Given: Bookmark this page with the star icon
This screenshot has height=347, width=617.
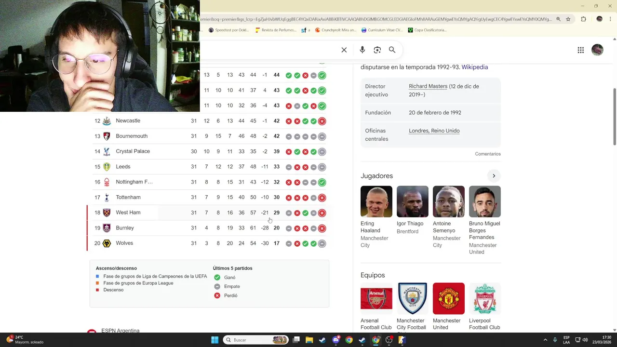Looking at the screenshot, I should (568, 19).
